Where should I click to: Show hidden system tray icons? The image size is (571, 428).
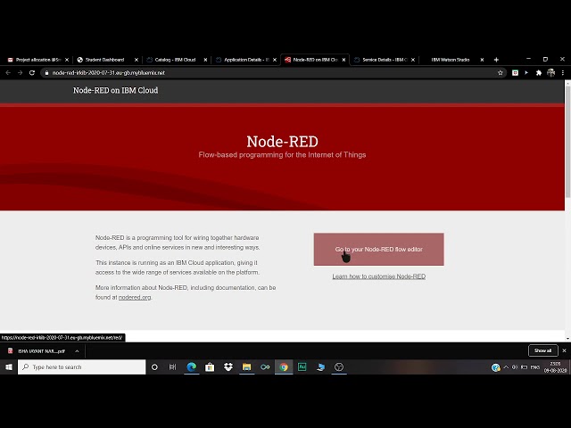(x=506, y=367)
